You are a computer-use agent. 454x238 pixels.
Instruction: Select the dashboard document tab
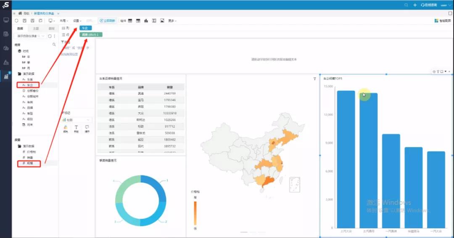pos(44,13)
